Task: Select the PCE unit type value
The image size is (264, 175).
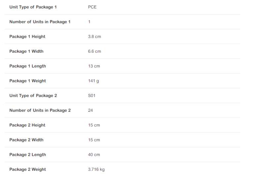Action: [92, 7]
